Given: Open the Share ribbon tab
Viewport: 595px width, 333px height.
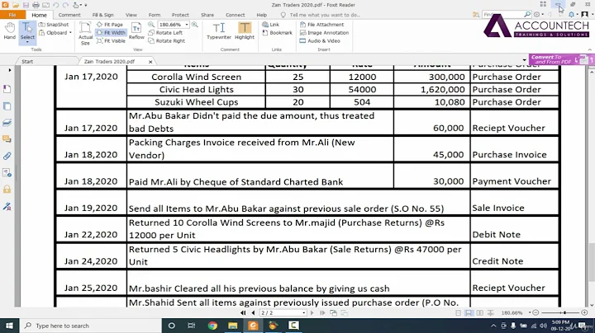Looking at the screenshot, I should pyautogui.click(x=207, y=15).
